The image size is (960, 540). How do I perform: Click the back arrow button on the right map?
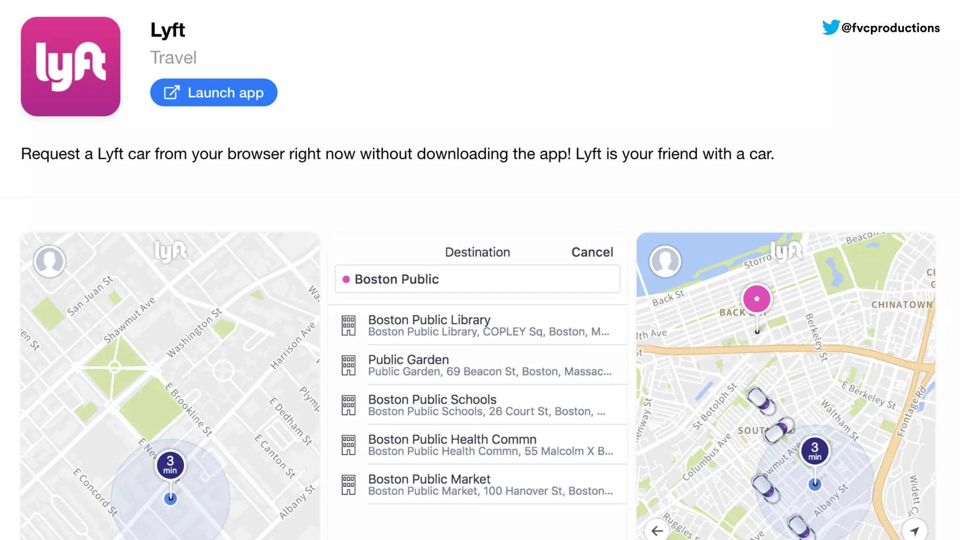[657, 530]
